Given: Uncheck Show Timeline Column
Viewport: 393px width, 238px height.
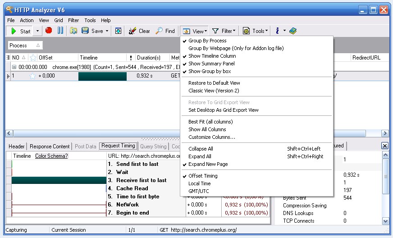Looking at the screenshot, I should point(212,56).
